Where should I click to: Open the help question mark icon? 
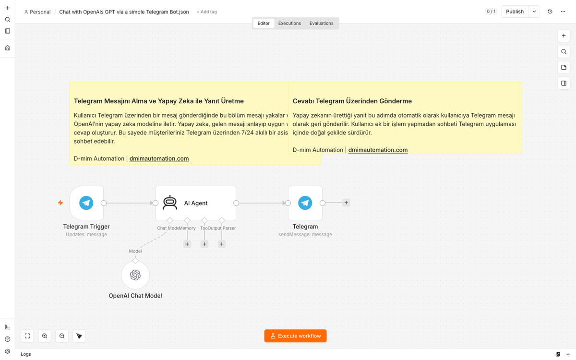coord(7,339)
